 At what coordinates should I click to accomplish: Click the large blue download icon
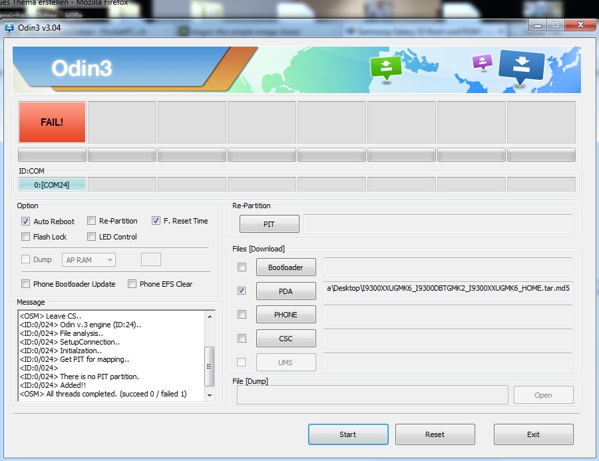(x=521, y=67)
